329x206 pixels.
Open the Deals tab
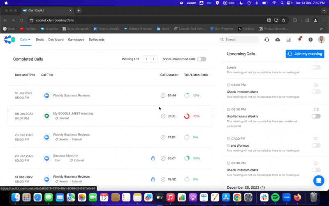tap(40, 40)
